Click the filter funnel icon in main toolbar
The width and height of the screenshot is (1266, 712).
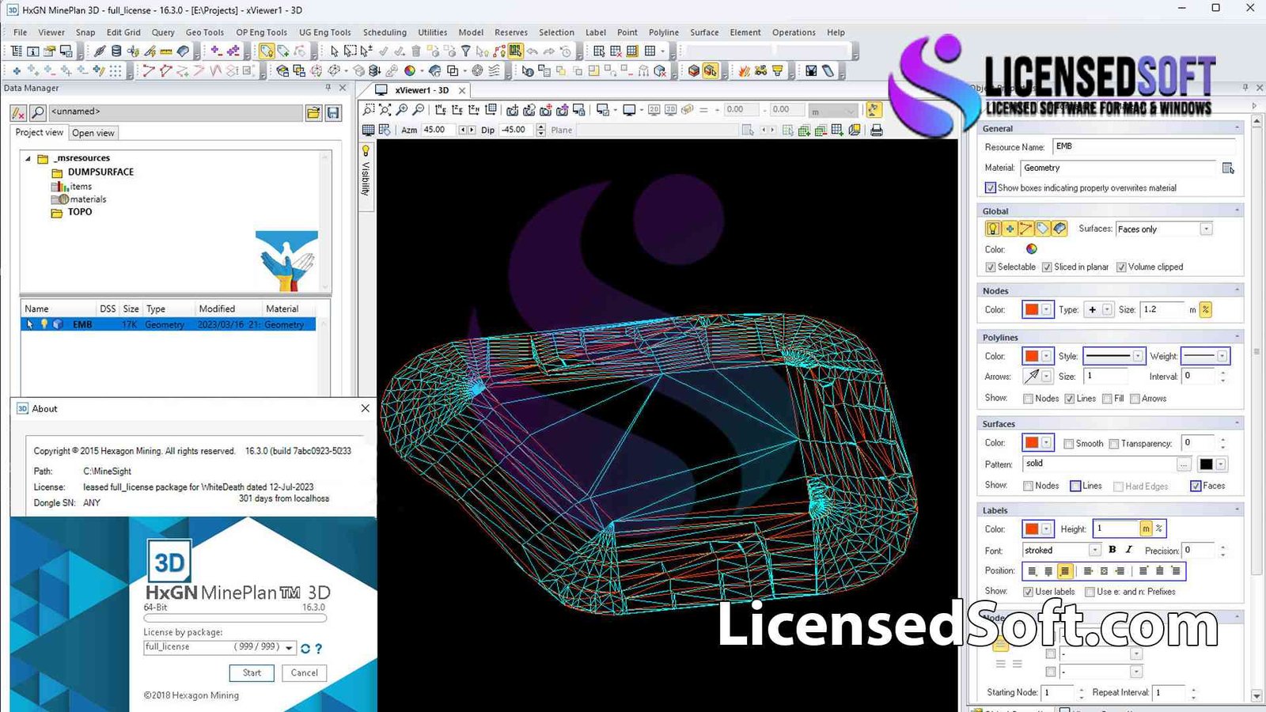click(466, 51)
